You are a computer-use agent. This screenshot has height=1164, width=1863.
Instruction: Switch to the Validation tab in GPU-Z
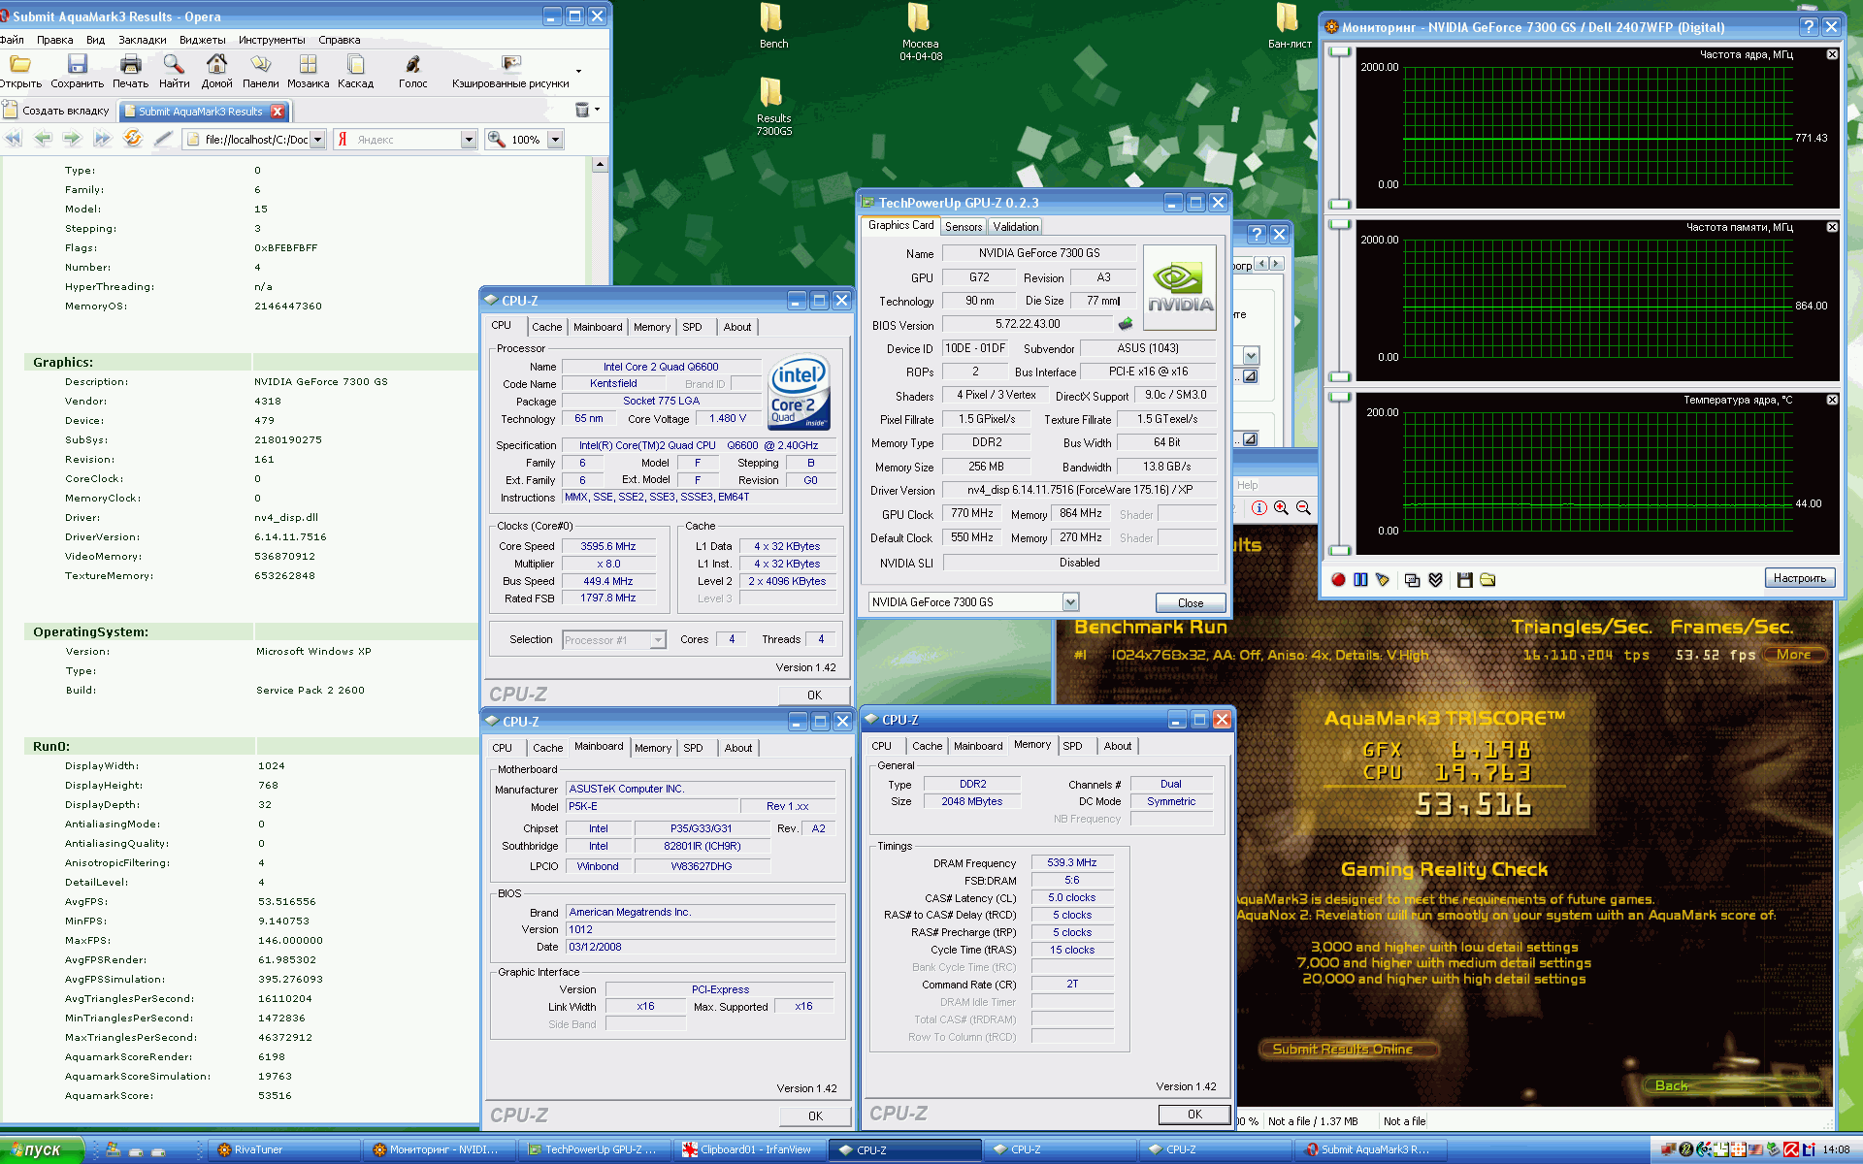[1016, 226]
